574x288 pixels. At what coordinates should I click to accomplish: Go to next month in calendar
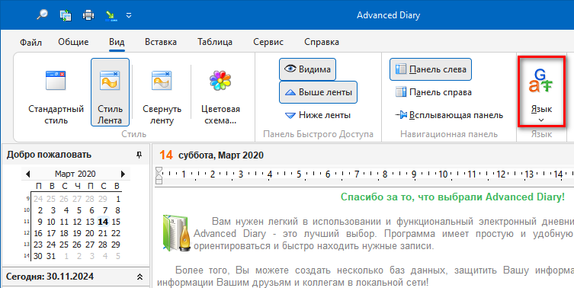123,174
